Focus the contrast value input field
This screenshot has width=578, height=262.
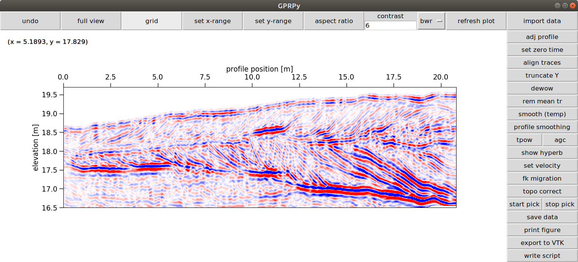pyautogui.click(x=391, y=25)
